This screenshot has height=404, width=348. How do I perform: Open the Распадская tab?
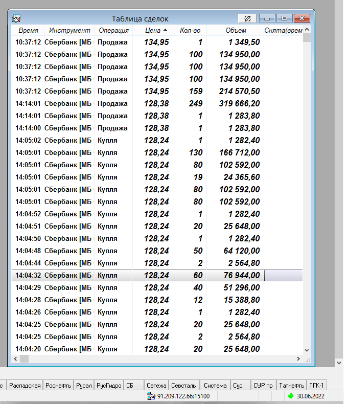[x=25, y=386]
